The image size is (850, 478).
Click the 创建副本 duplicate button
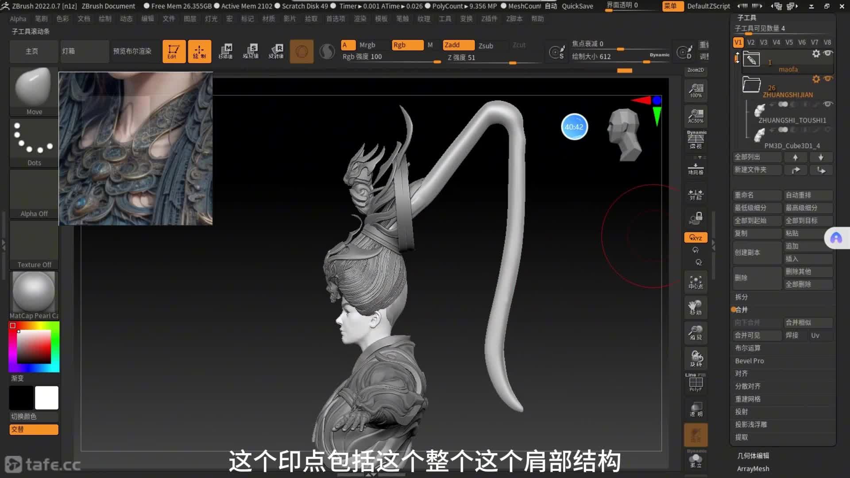coord(757,252)
